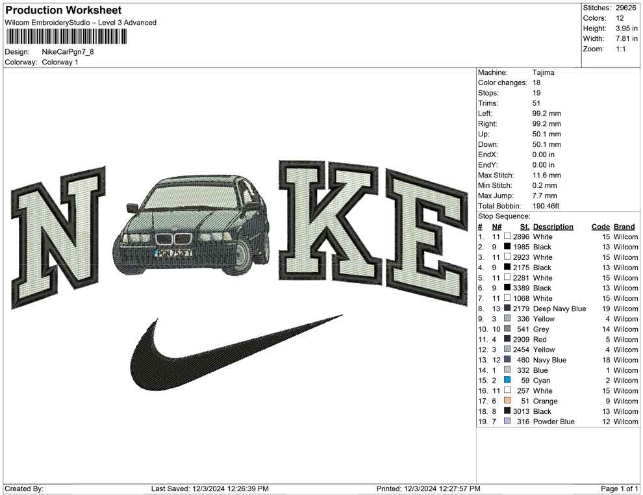Click the BMW car embroidery graphic

tap(192, 225)
